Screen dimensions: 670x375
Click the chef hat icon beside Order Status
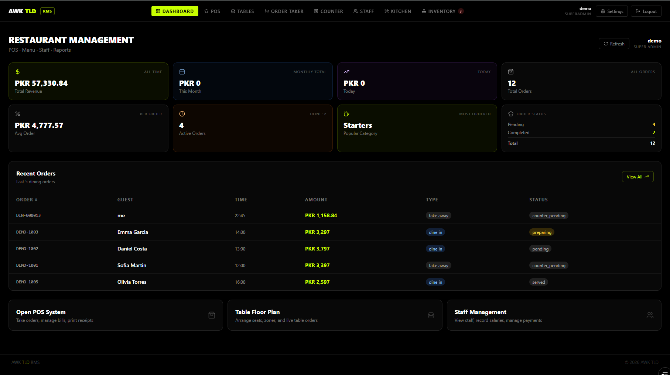(511, 114)
